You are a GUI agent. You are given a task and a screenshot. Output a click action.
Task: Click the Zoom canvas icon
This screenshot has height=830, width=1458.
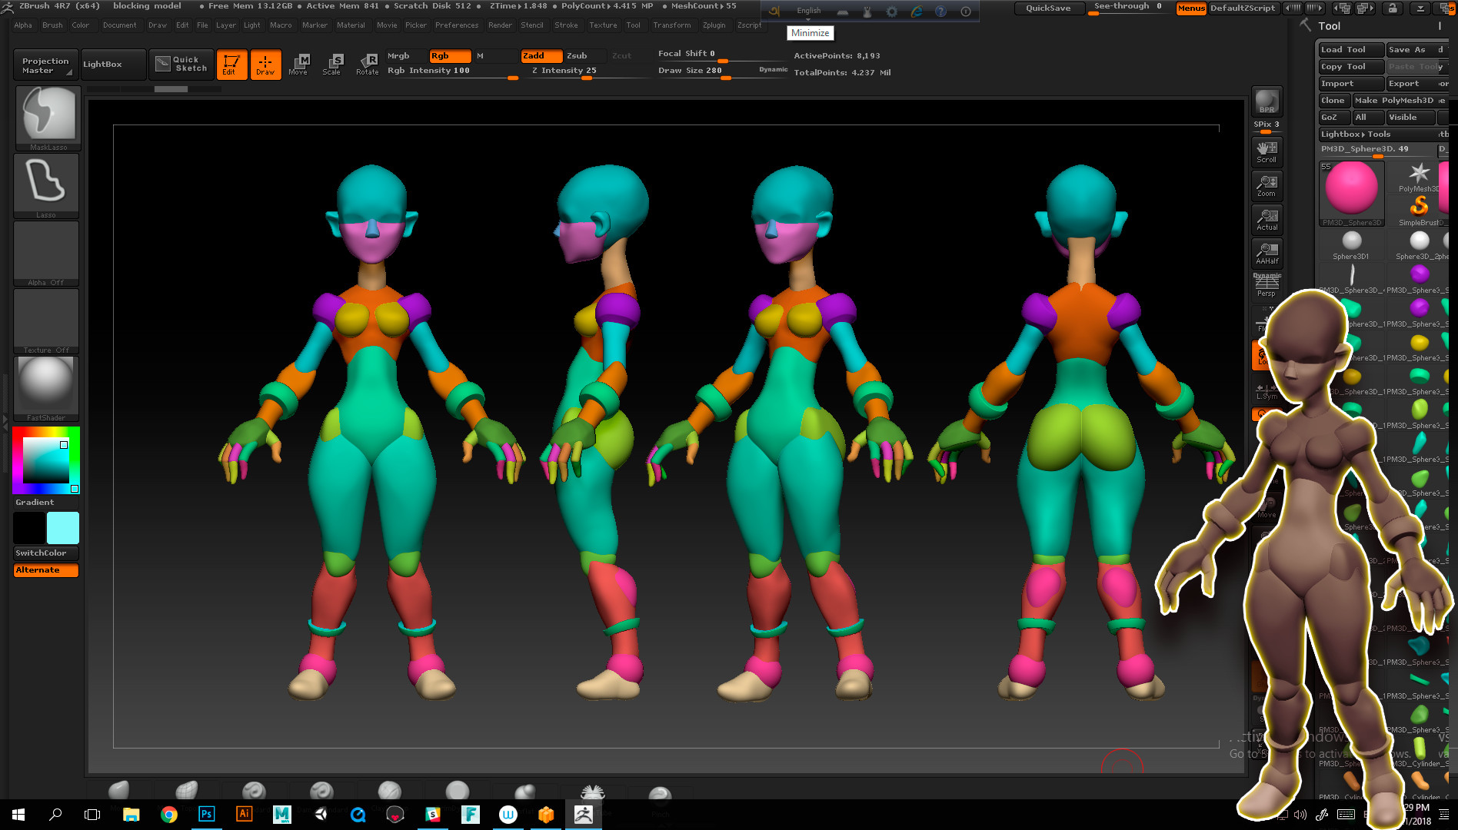coord(1267,185)
